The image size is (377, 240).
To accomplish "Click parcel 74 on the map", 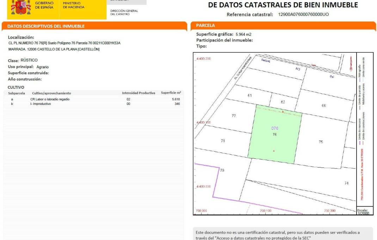I will point(346,183).
